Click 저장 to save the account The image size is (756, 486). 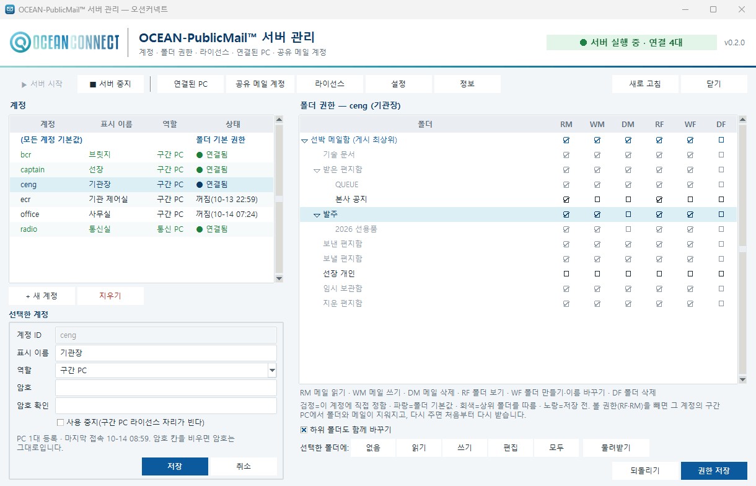(x=175, y=466)
